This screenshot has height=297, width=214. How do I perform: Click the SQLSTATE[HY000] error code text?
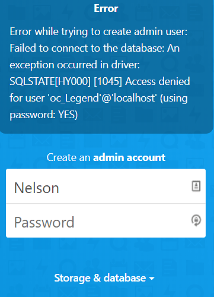pos(50,81)
